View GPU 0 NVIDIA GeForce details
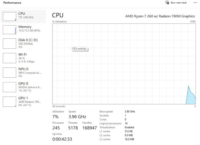This screenshot has height=145, width=200. click(23, 84)
